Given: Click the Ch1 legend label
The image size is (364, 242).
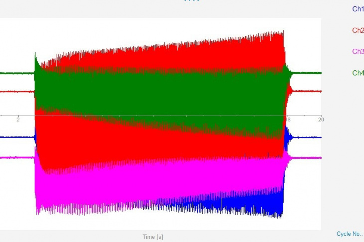Looking at the screenshot, I should (358, 9).
